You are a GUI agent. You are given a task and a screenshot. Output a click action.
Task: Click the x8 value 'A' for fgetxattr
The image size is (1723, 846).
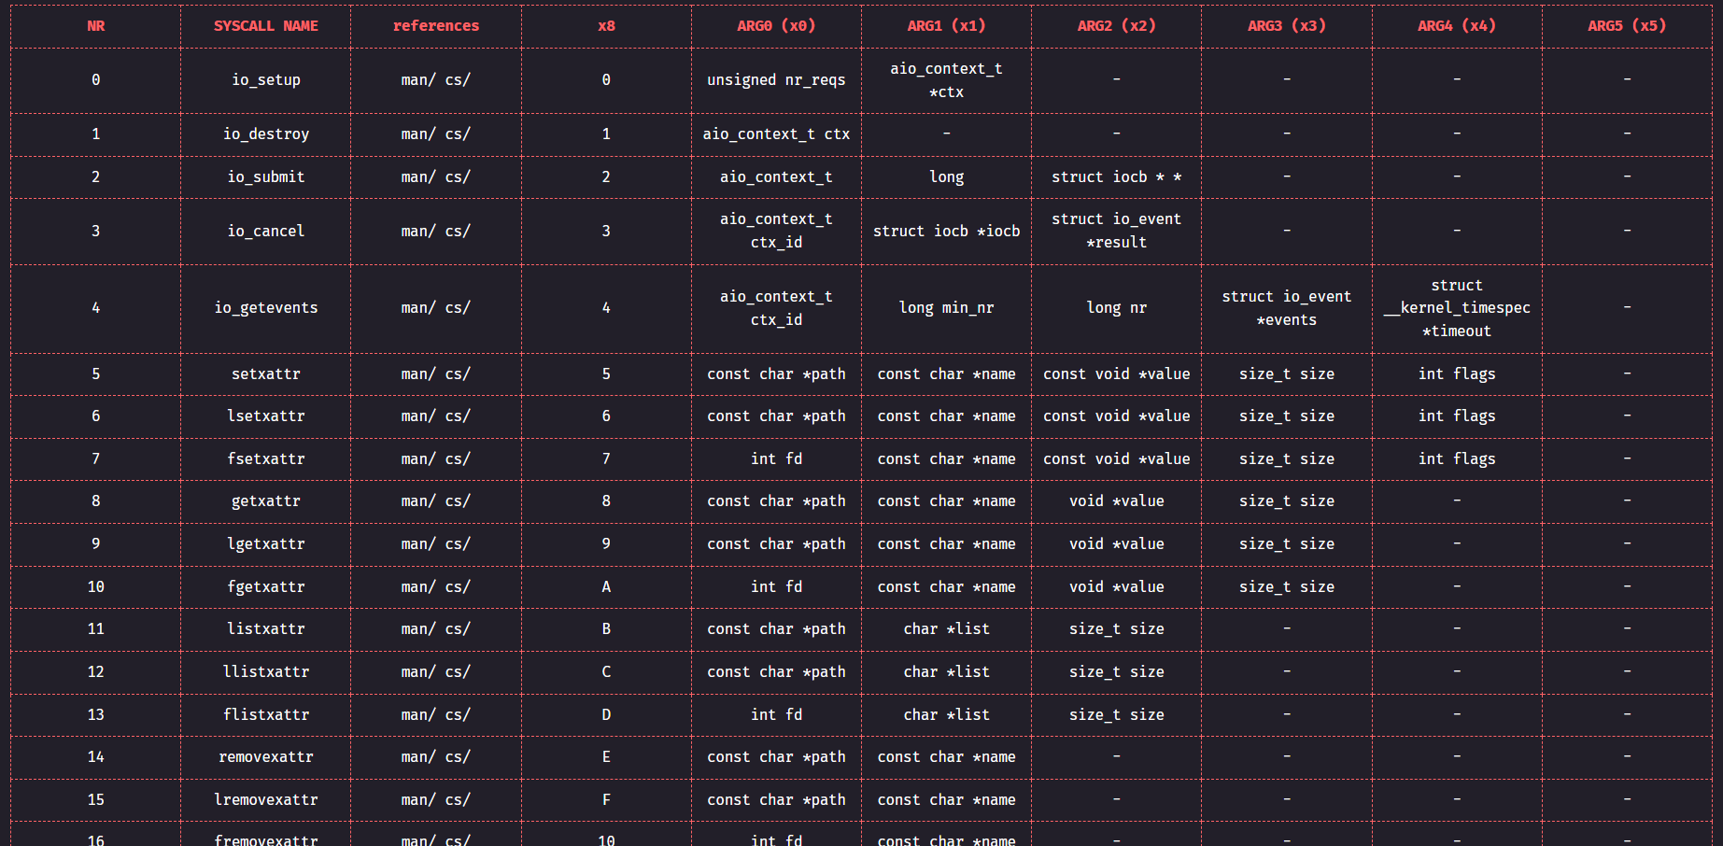pyautogui.click(x=606, y=587)
